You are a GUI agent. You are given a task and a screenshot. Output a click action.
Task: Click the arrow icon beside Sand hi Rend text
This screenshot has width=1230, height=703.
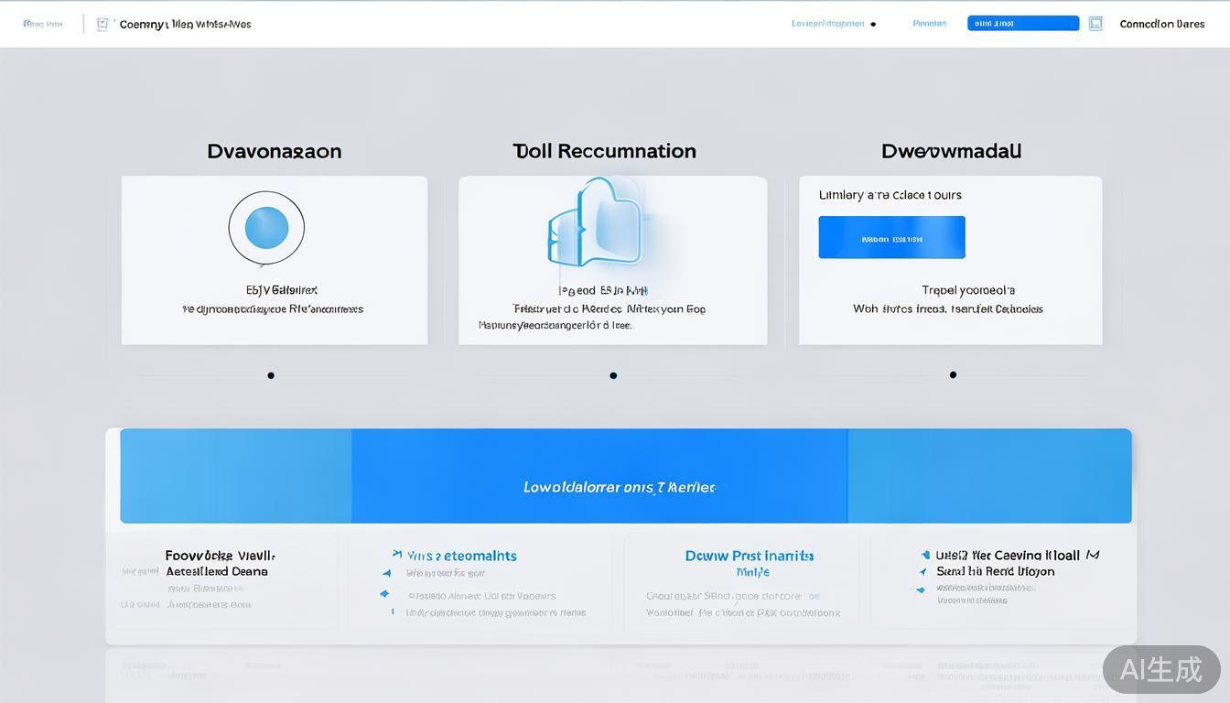click(922, 572)
